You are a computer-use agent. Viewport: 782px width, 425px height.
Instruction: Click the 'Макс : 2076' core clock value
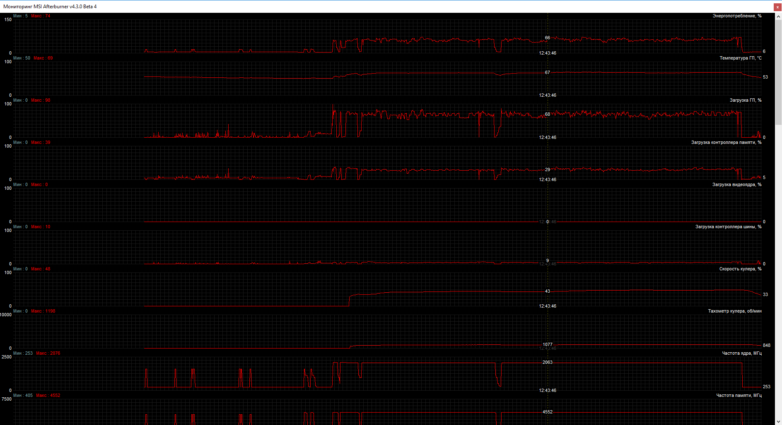tap(48, 353)
